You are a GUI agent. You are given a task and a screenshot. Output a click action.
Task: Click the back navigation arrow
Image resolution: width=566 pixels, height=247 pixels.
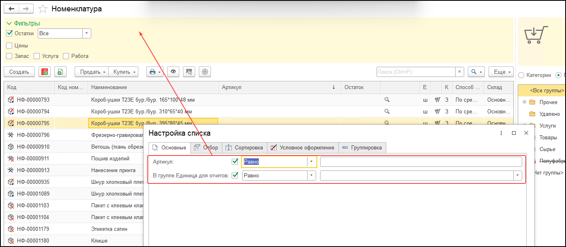pyautogui.click(x=11, y=9)
